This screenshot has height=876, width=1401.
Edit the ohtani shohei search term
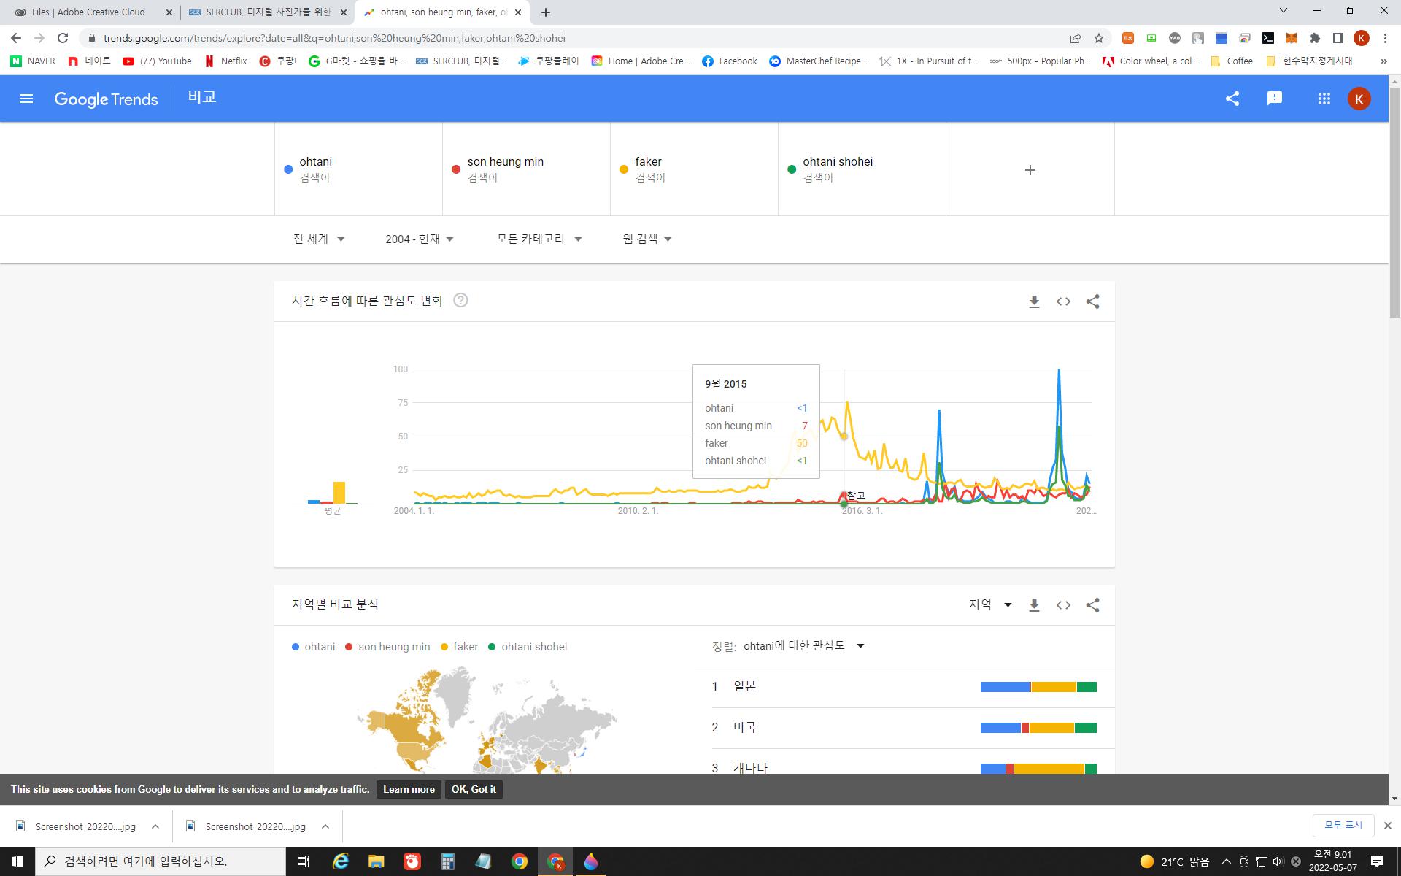(x=862, y=169)
